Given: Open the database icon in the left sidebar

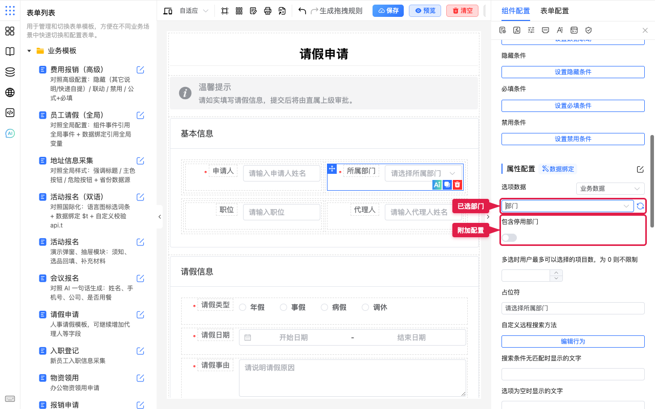Looking at the screenshot, I should coord(10,72).
